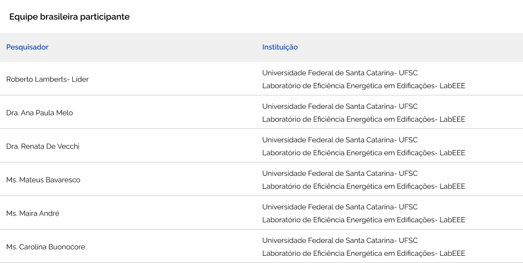Click researcher Ms. Mateus Bavaresco
The height and width of the screenshot is (263, 523).
[43, 180]
